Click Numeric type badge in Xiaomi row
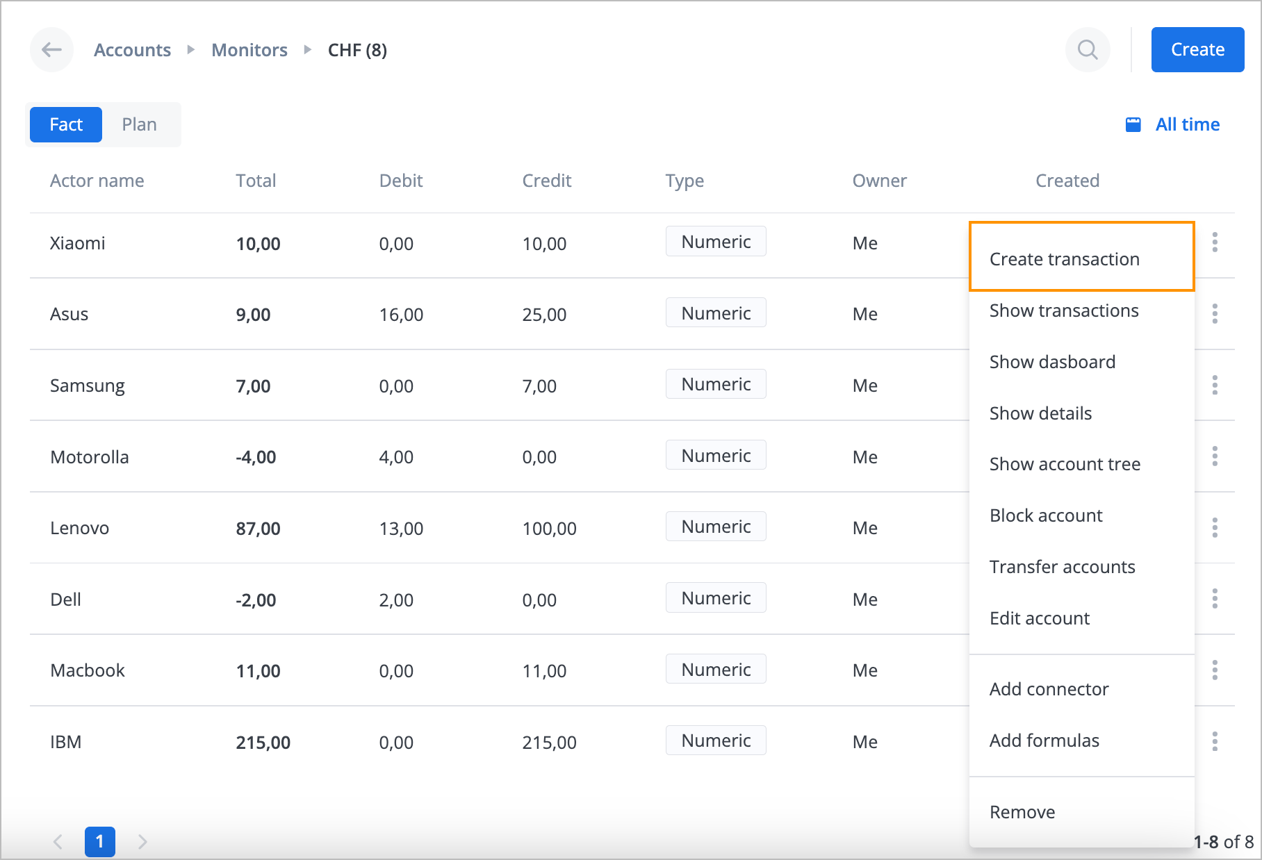Viewport: 1262px width, 860px height. [716, 241]
